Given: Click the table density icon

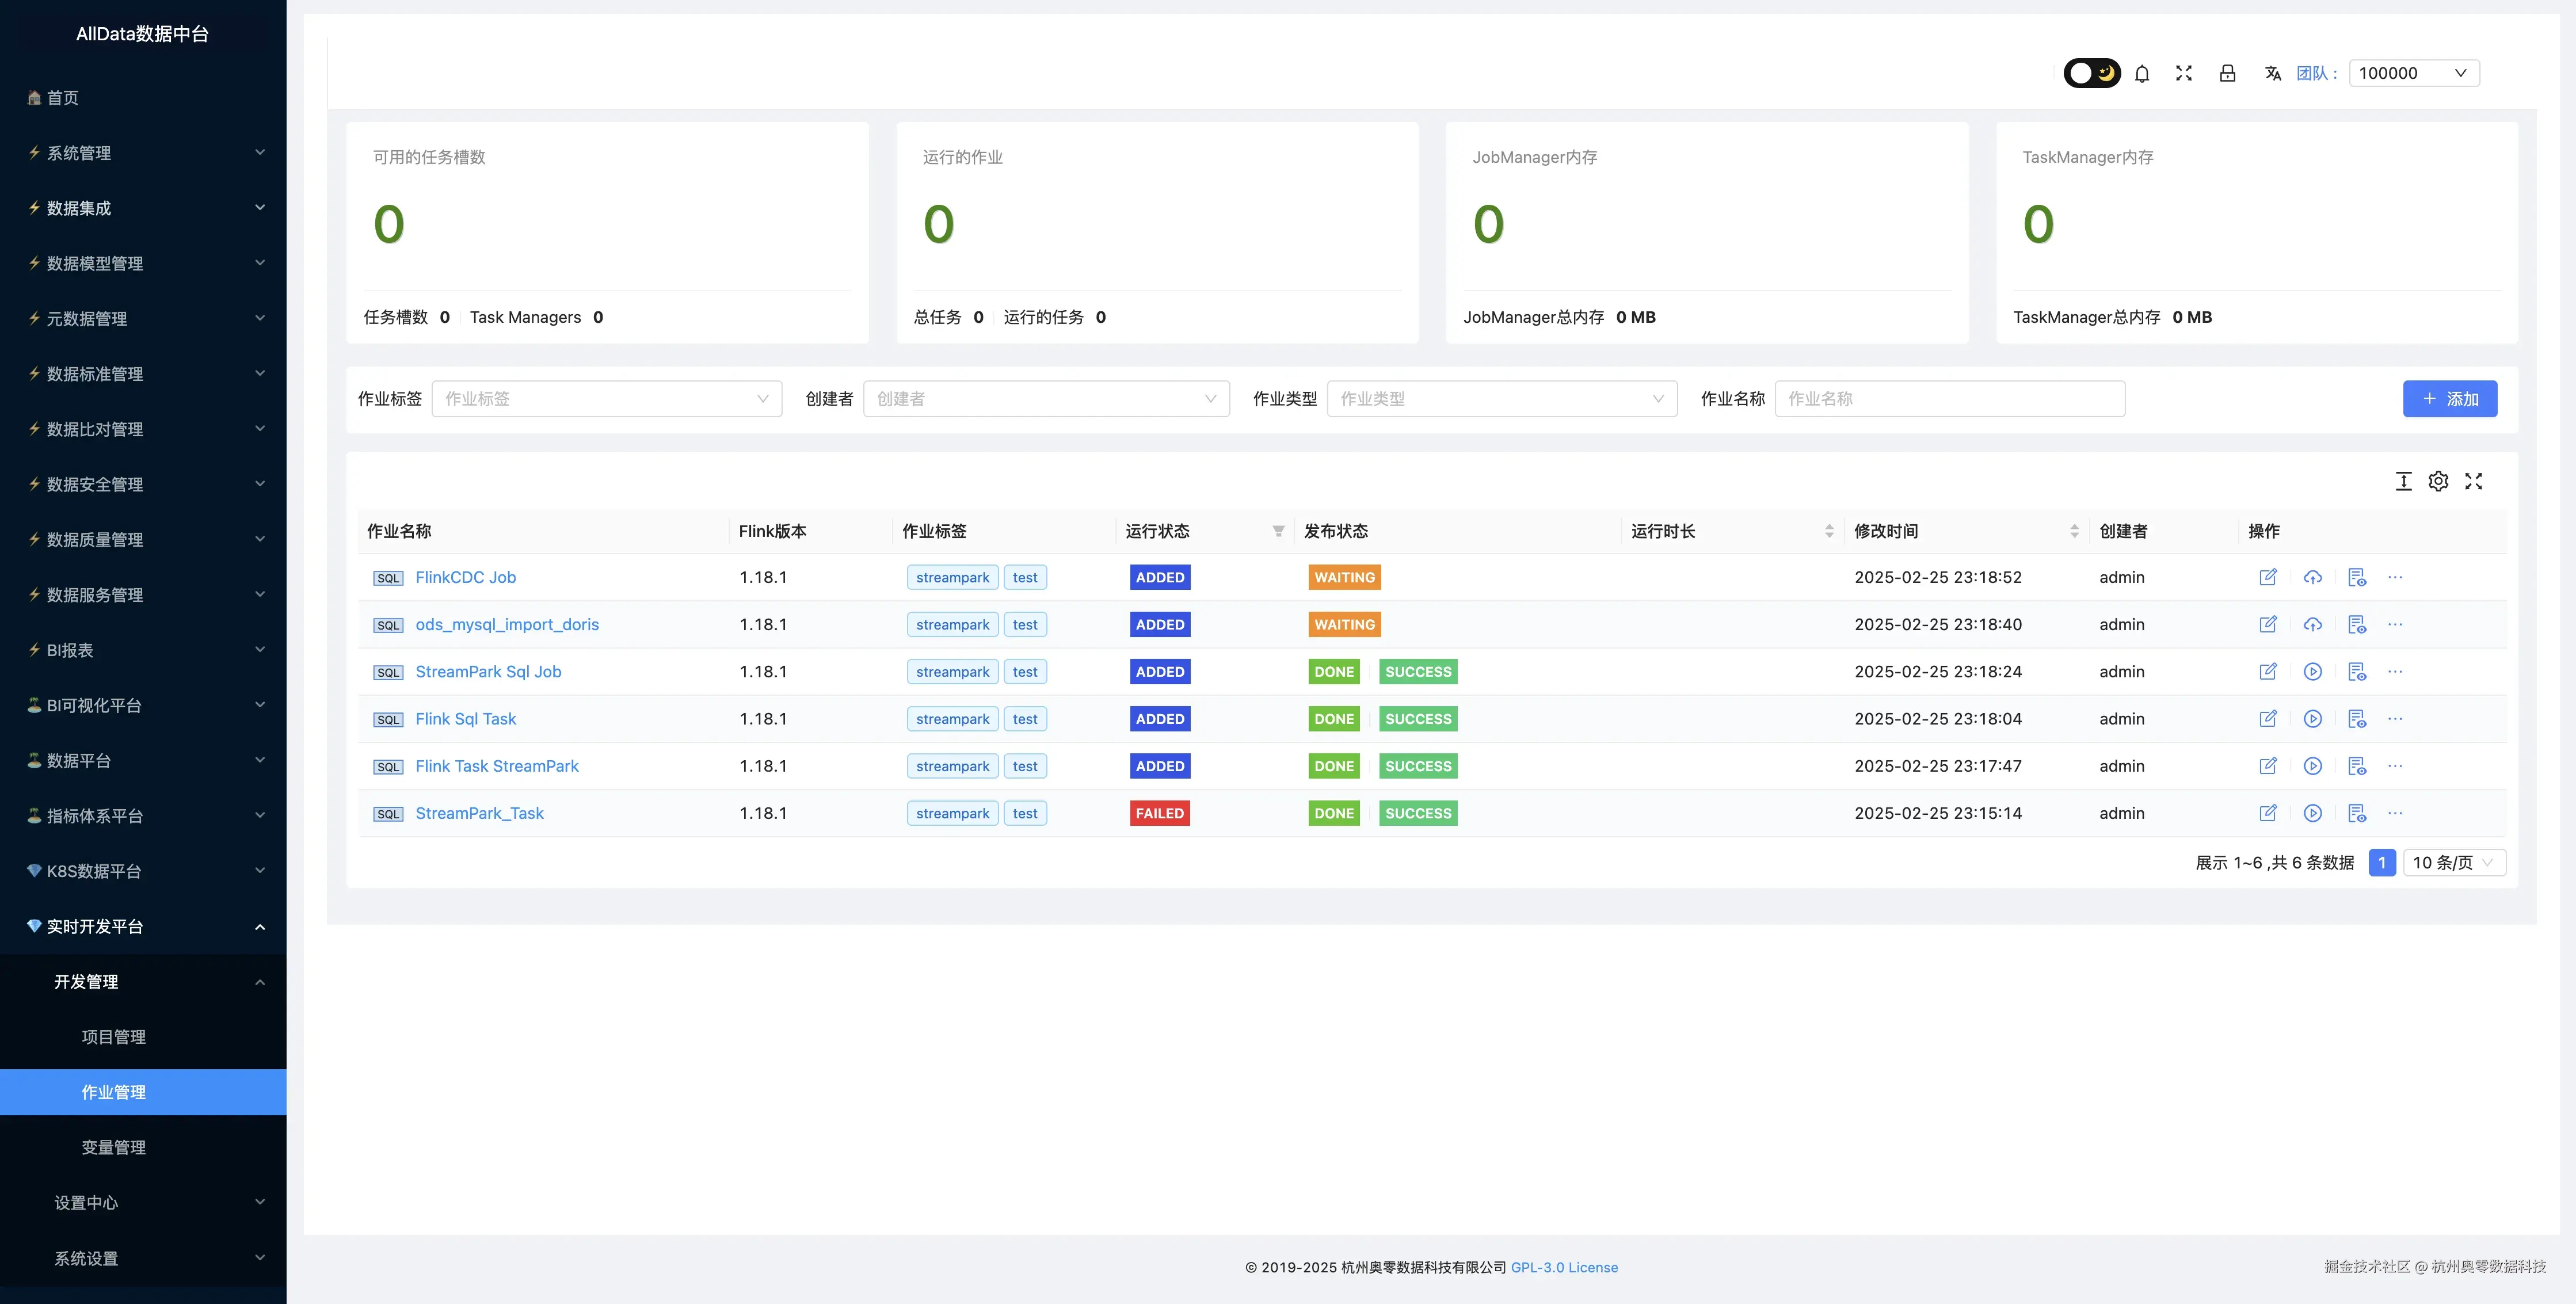Looking at the screenshot, I should [x=2403, y=481].
